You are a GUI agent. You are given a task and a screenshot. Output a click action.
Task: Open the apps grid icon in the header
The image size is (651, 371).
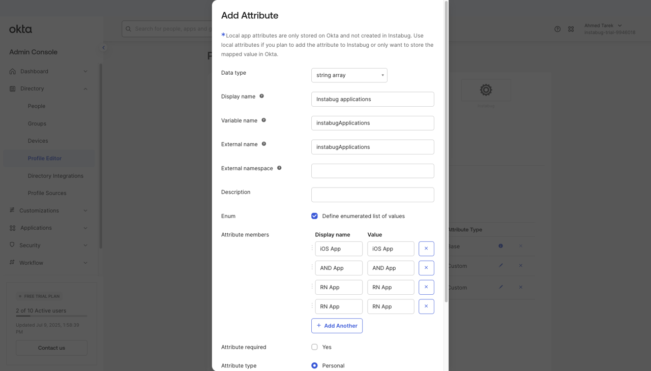click(571, 29)
